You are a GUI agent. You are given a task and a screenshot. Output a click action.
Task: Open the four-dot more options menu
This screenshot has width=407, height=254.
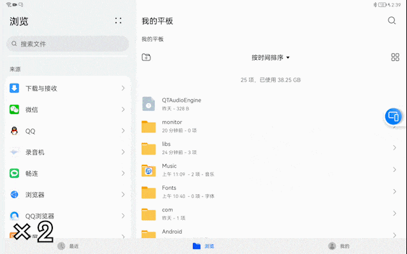pyautogui.click(x=118, y=21)
